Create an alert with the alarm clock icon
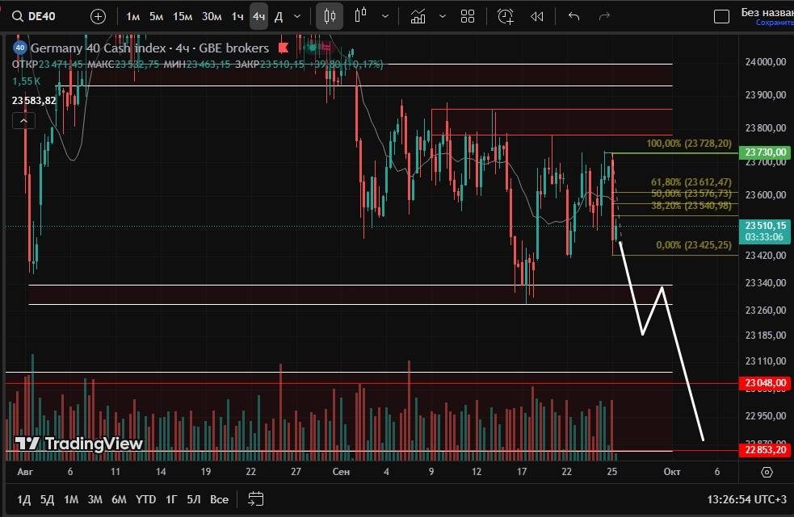 [x=506, y=16]
